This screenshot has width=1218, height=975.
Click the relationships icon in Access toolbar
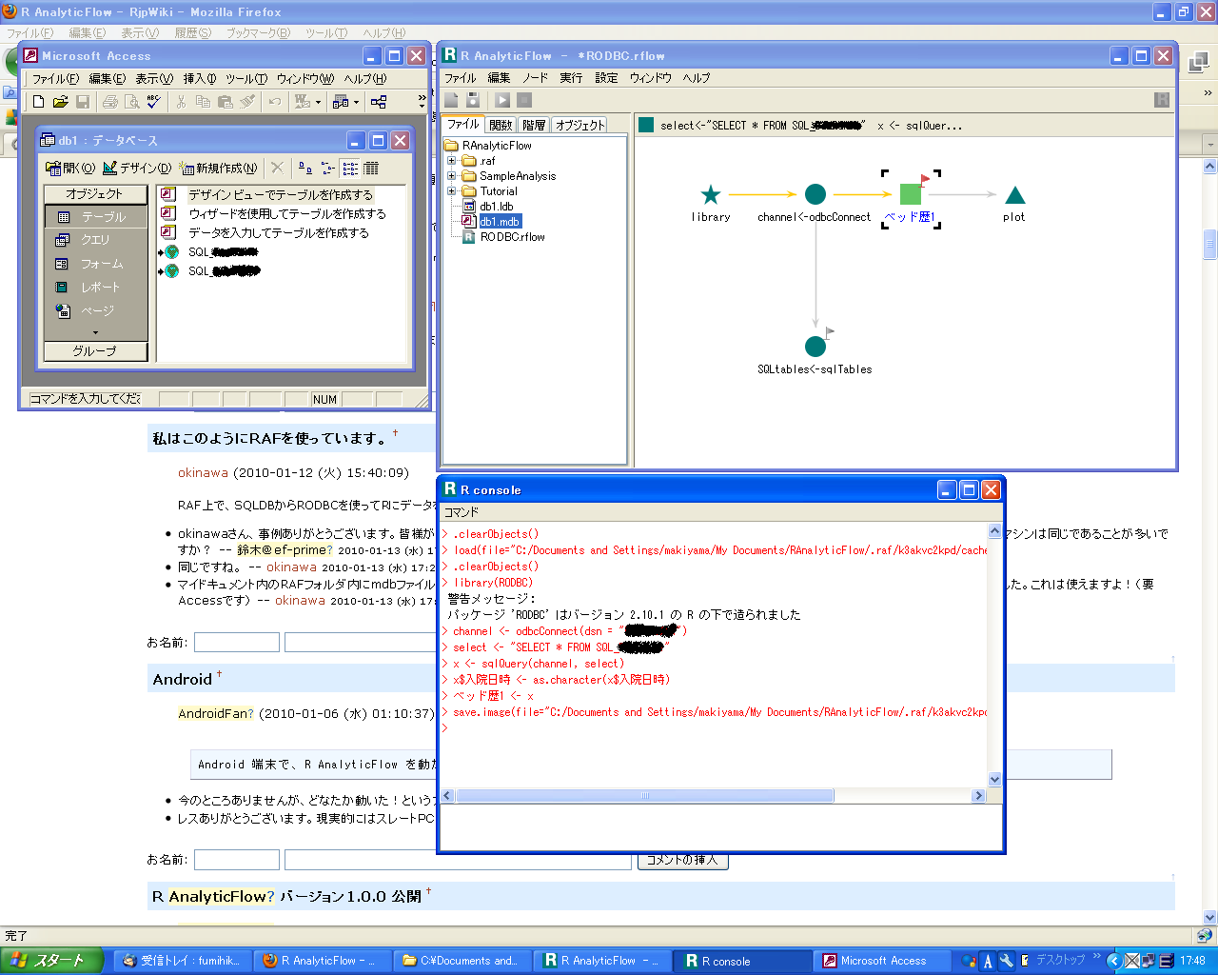(x=379, y=102)
